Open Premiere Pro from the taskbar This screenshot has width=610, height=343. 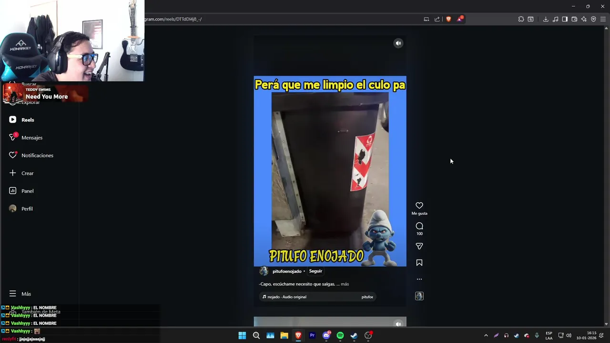point(312,335)
